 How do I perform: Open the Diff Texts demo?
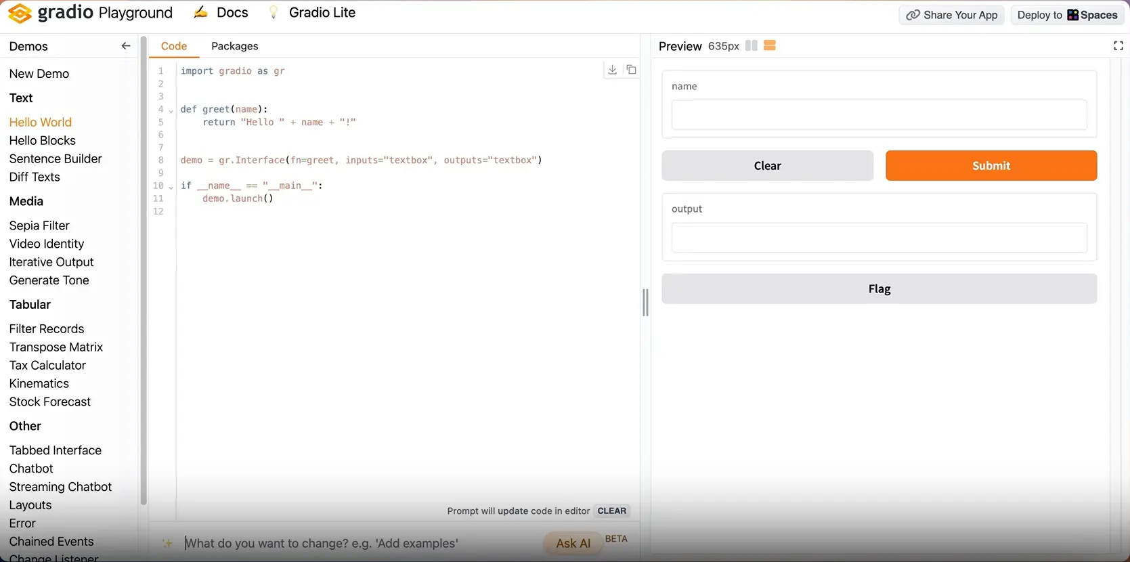(35, 177)
